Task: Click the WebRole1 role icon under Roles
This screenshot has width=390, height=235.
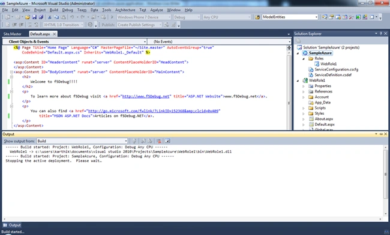Action: click(x=317, y=64)
